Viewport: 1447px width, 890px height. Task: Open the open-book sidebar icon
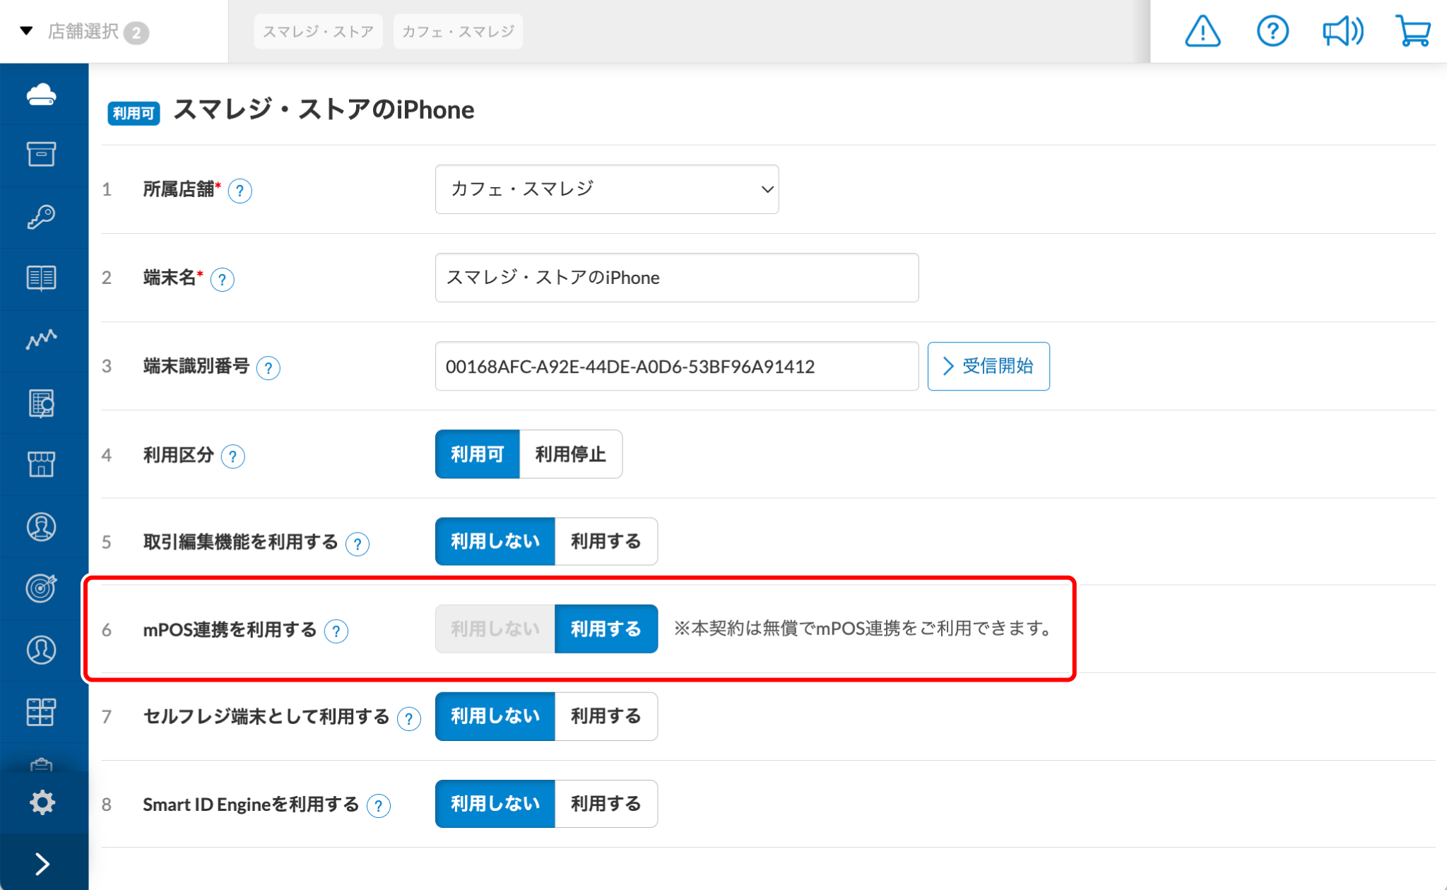(42, 278)
